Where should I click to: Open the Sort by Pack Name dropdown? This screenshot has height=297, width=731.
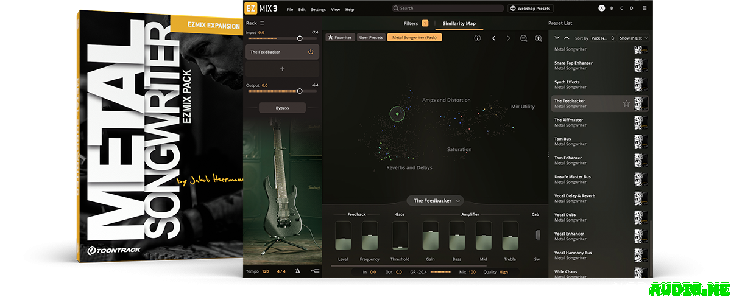603,38
